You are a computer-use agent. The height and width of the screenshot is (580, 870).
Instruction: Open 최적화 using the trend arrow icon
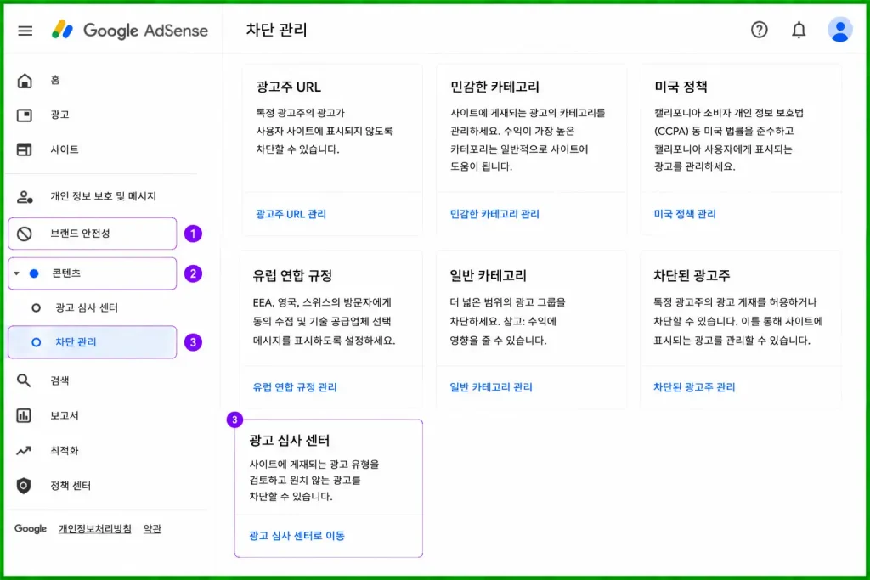click(x=24, y=451)
